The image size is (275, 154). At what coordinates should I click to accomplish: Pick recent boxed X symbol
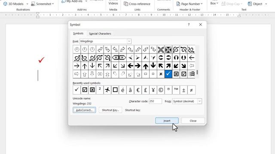point(92,90)
